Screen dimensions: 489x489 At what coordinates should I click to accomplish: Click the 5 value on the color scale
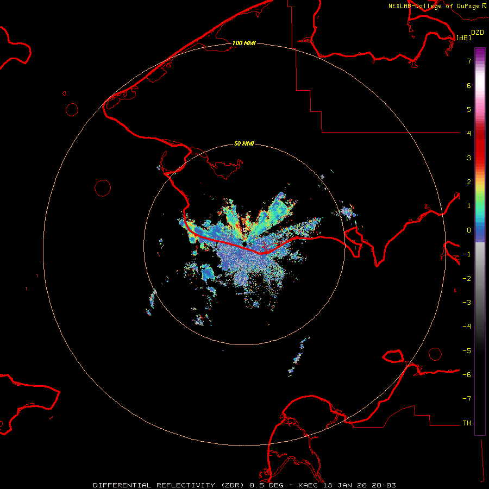(469, 109)
